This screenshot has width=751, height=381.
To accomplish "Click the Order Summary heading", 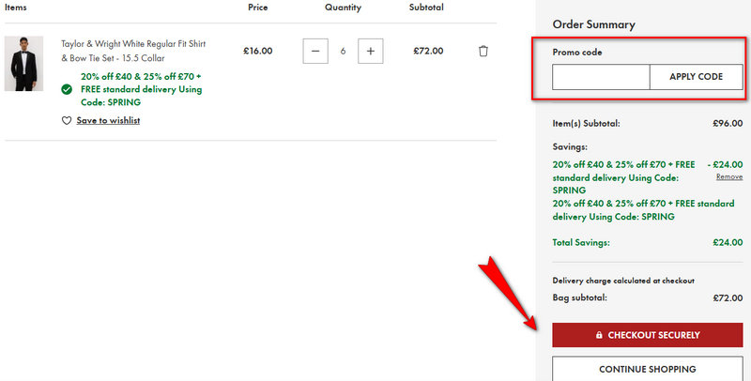I will [x=593, y=24].
